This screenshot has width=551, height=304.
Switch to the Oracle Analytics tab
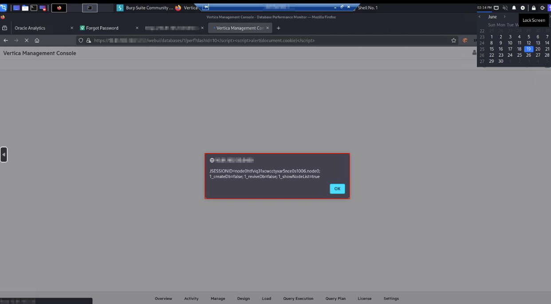point(30,28)
